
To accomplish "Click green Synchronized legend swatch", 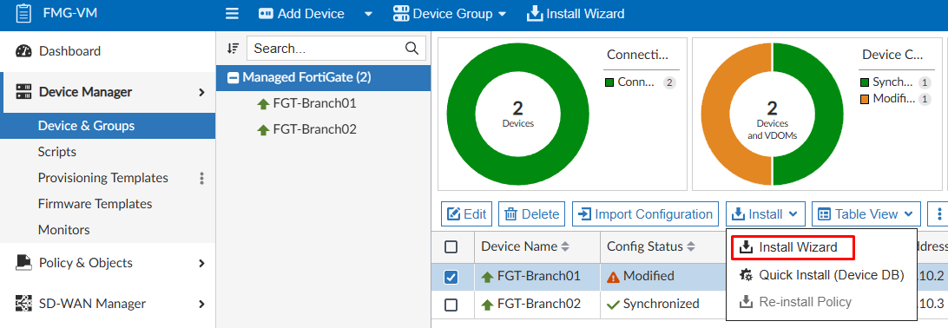I will pyautogui.click(x=864, y=82).
